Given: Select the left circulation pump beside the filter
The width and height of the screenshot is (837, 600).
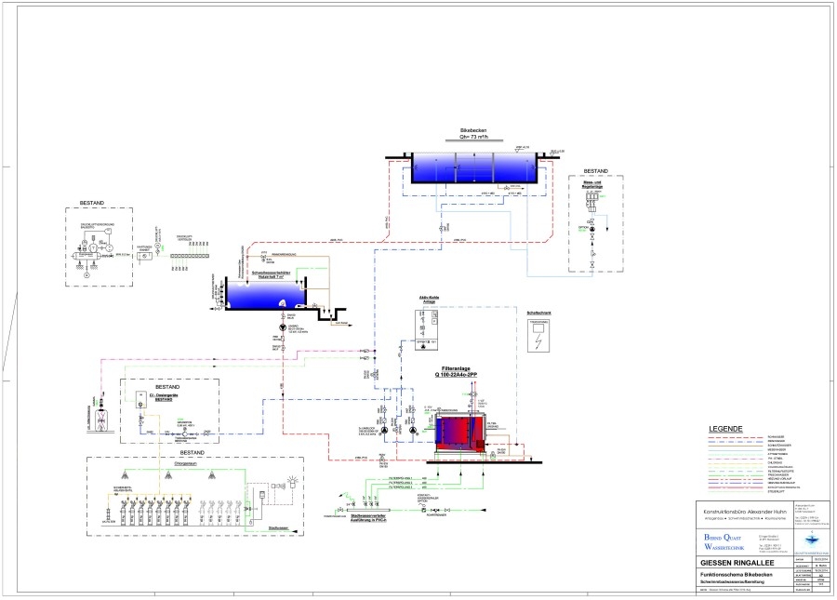Looking at the screenshot, I should point(384,430).
